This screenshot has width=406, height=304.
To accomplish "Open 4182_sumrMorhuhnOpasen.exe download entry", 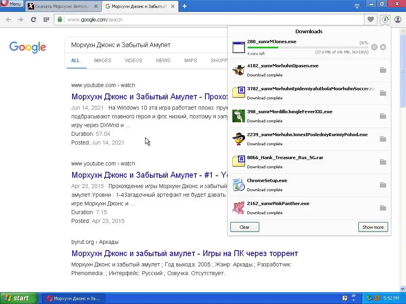I will tap(309, 70).
